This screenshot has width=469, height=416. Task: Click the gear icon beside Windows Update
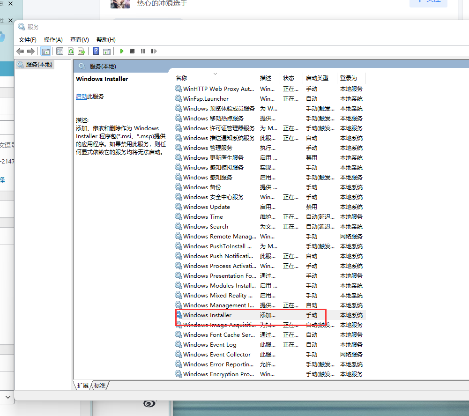[x=179, y=207]
